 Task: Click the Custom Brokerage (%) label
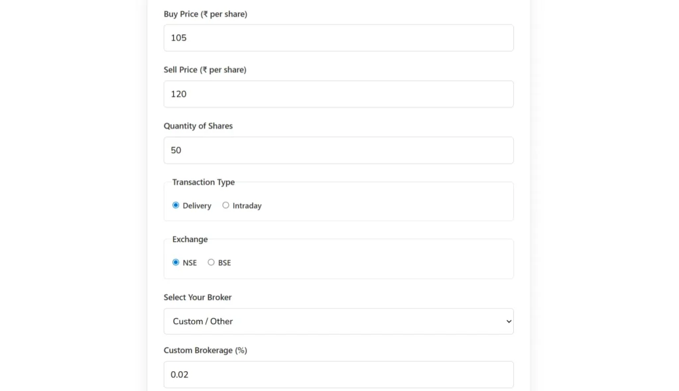[x=206, y=351]
